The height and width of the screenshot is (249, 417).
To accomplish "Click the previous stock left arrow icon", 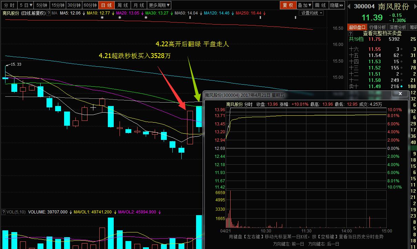I will coord(349,7).
